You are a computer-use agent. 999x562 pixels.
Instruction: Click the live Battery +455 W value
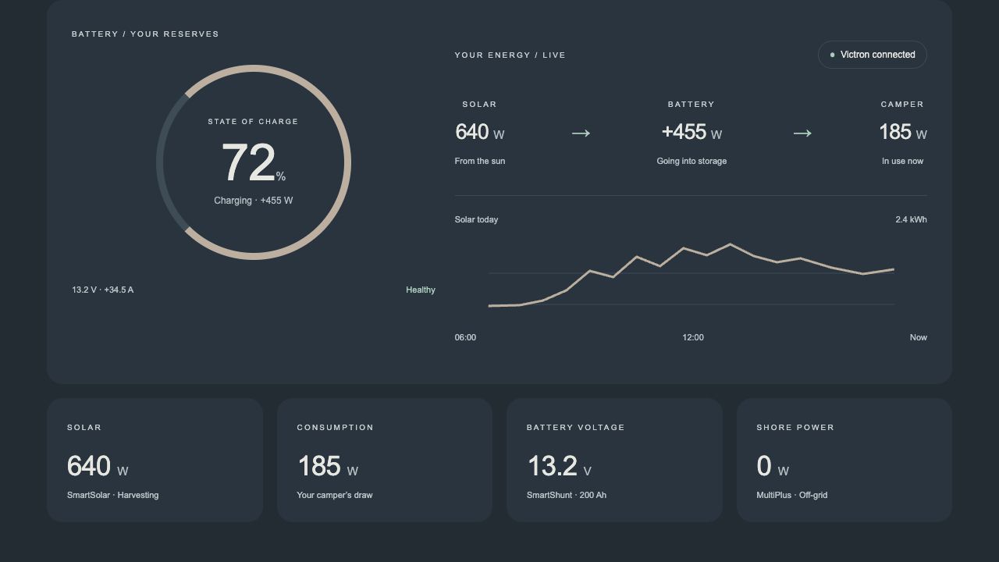click(x=691, y=132)
